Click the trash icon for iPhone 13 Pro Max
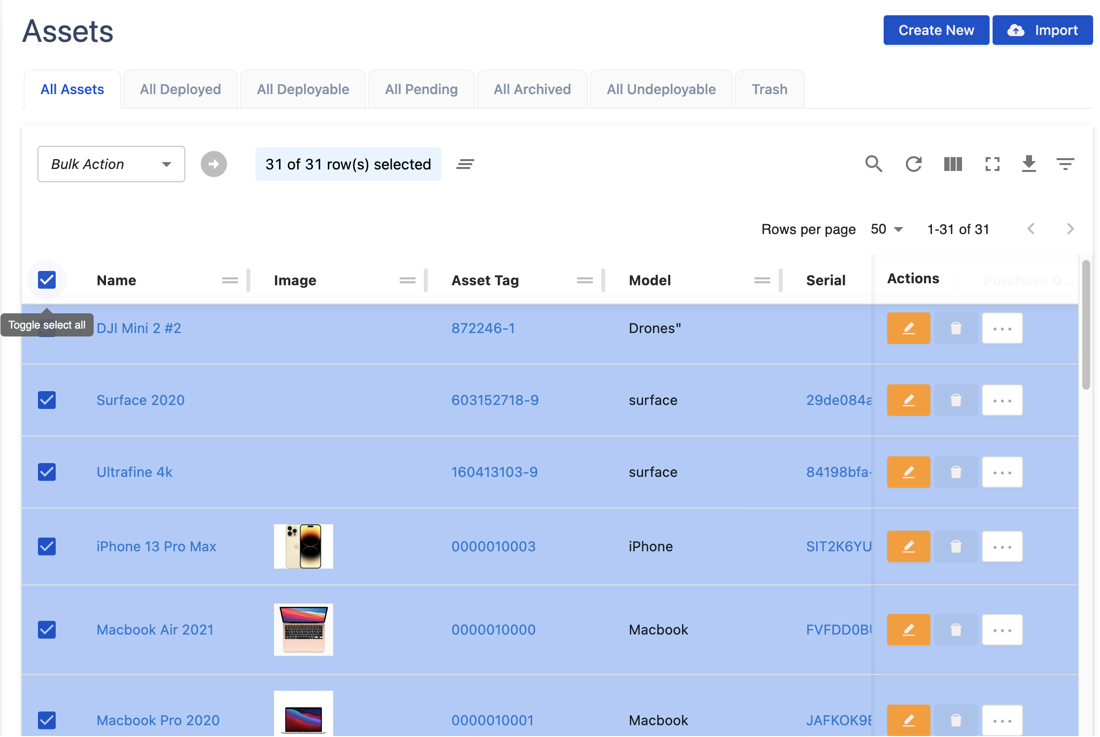Screen dimensions: 1100x737 click(x=956, y=546)
